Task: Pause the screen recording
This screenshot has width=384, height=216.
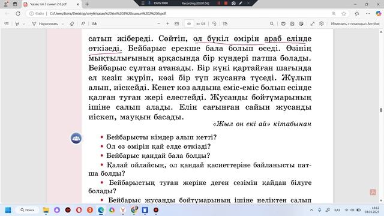Action: pos(218,3)
